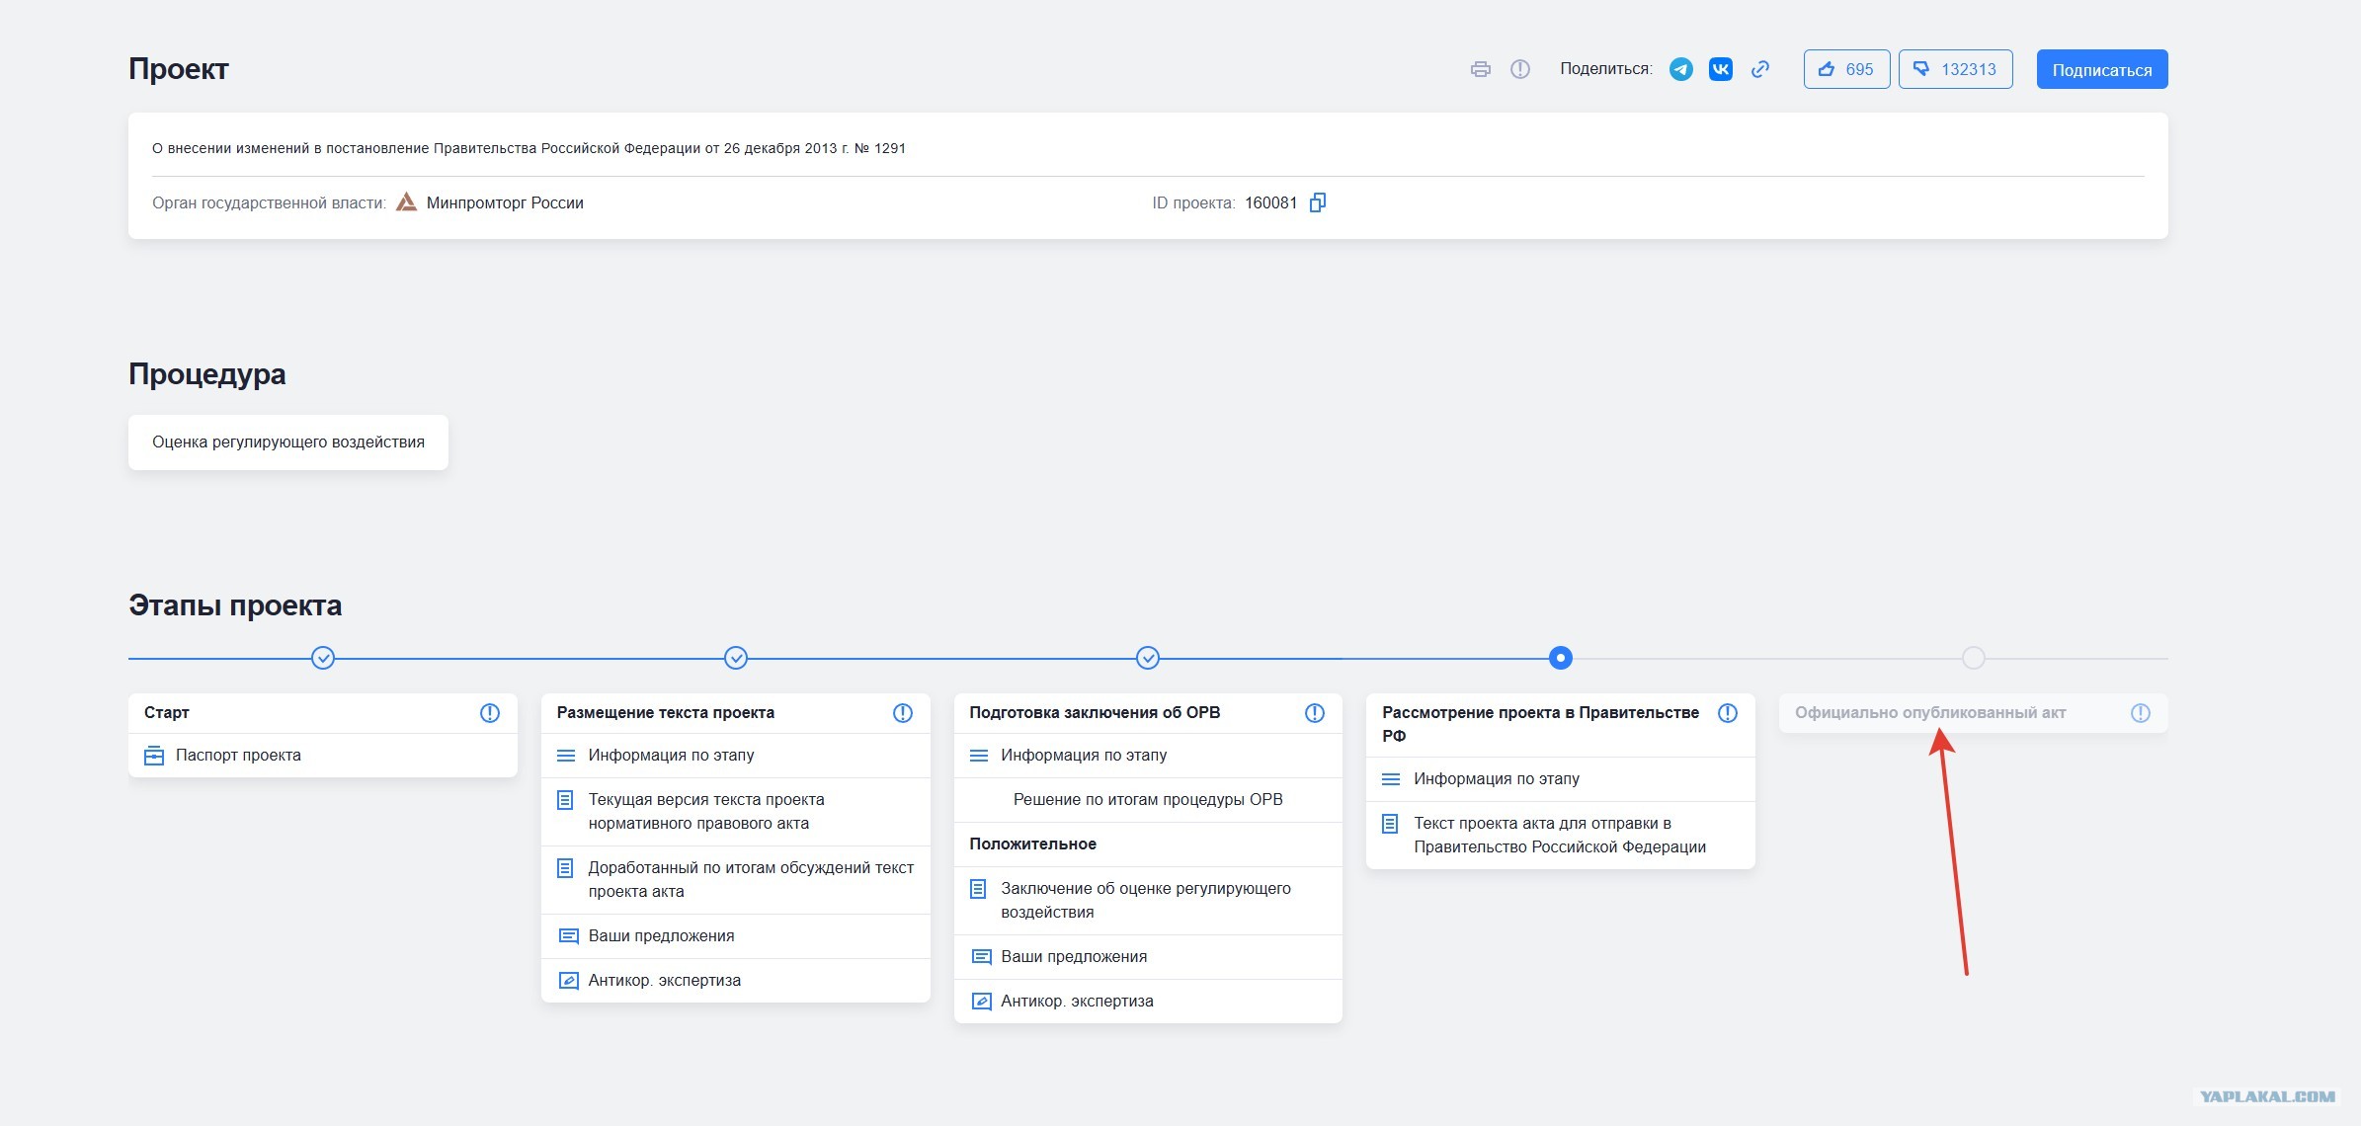Click the thumbs down button with 132313
Screen dimensions: 2361x1126
[1955, 69]
